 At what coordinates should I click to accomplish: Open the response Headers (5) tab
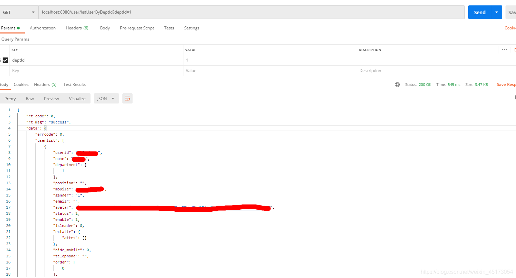click(45, 85)
